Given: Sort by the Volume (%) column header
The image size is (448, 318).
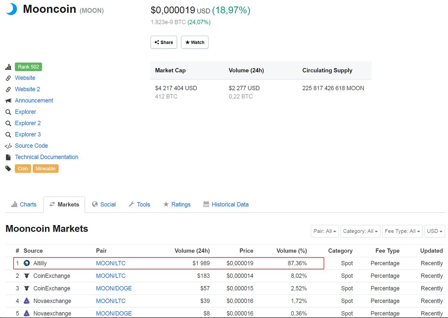Looking at the screenshot, I should pos(292,251).
